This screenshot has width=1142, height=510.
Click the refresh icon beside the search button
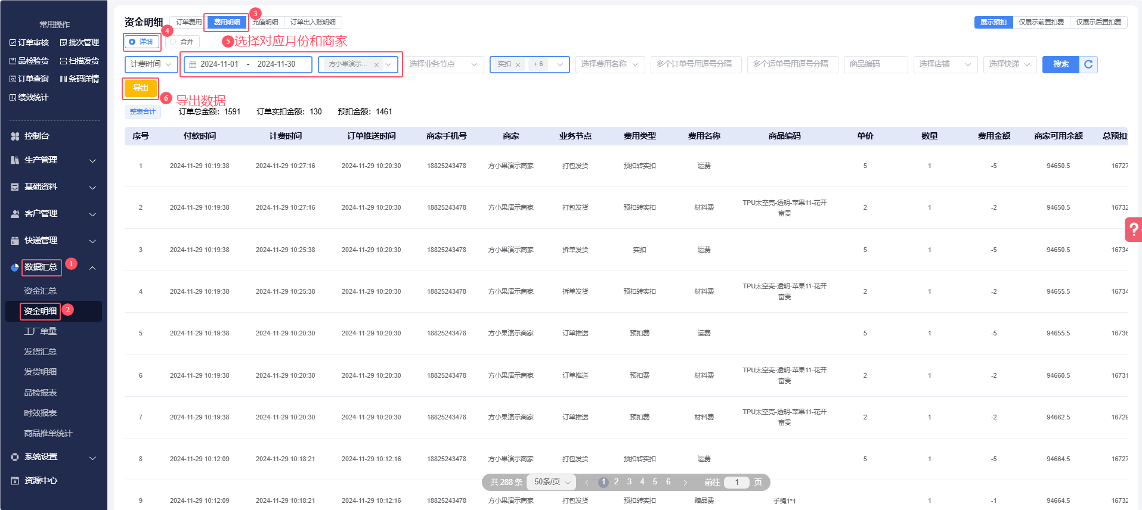pyautogui.click(x=1088, y=64)
